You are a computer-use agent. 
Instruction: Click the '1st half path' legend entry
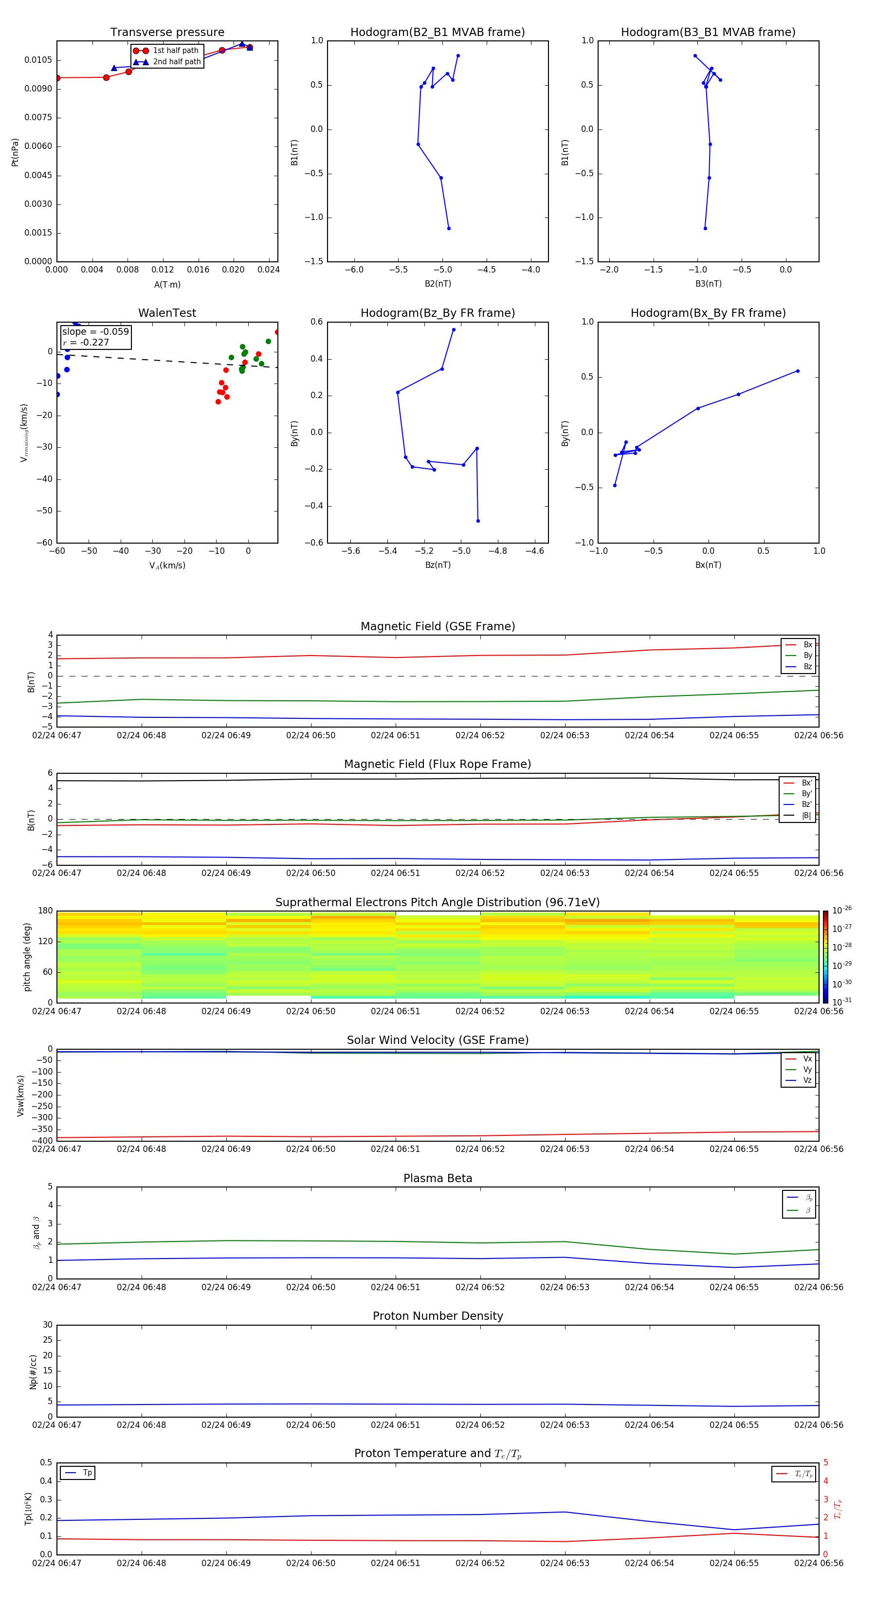click(166, 51)
